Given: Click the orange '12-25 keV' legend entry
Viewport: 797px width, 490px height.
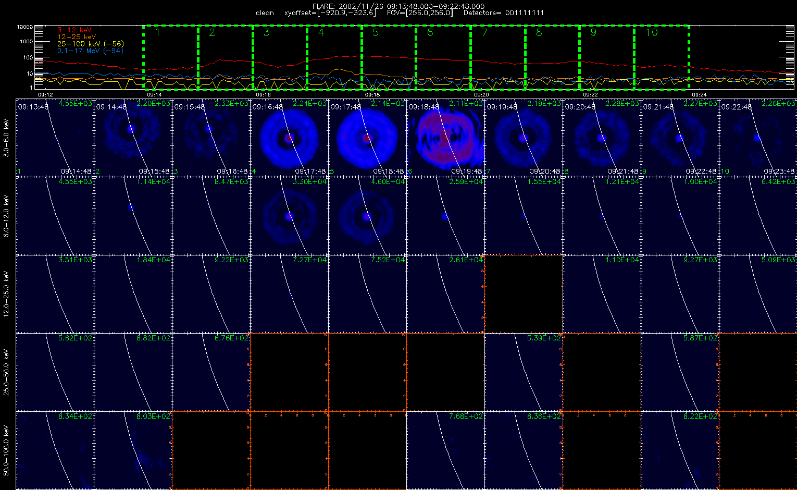Looking at the screenshot, I should (77, 37).
